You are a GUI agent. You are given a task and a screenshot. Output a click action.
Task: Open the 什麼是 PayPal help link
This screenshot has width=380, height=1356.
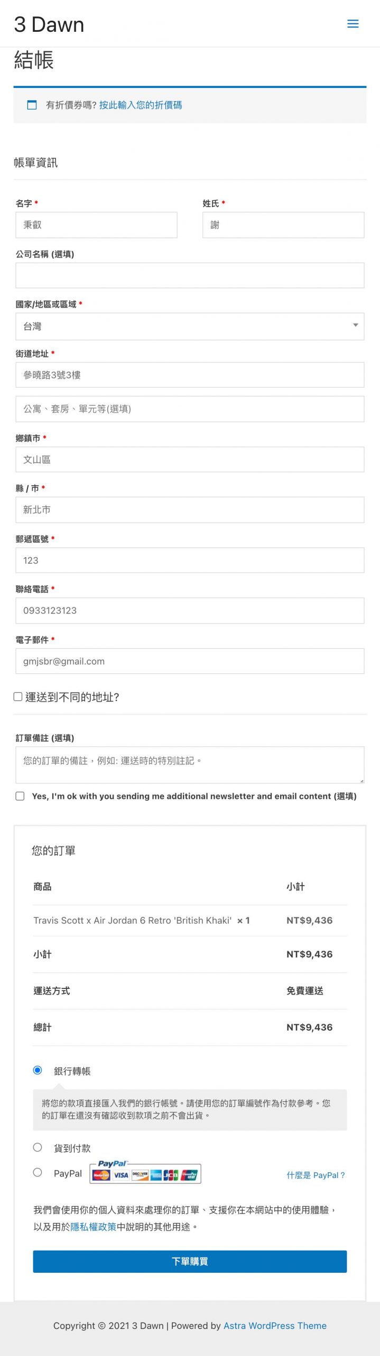pos(316,1175)
